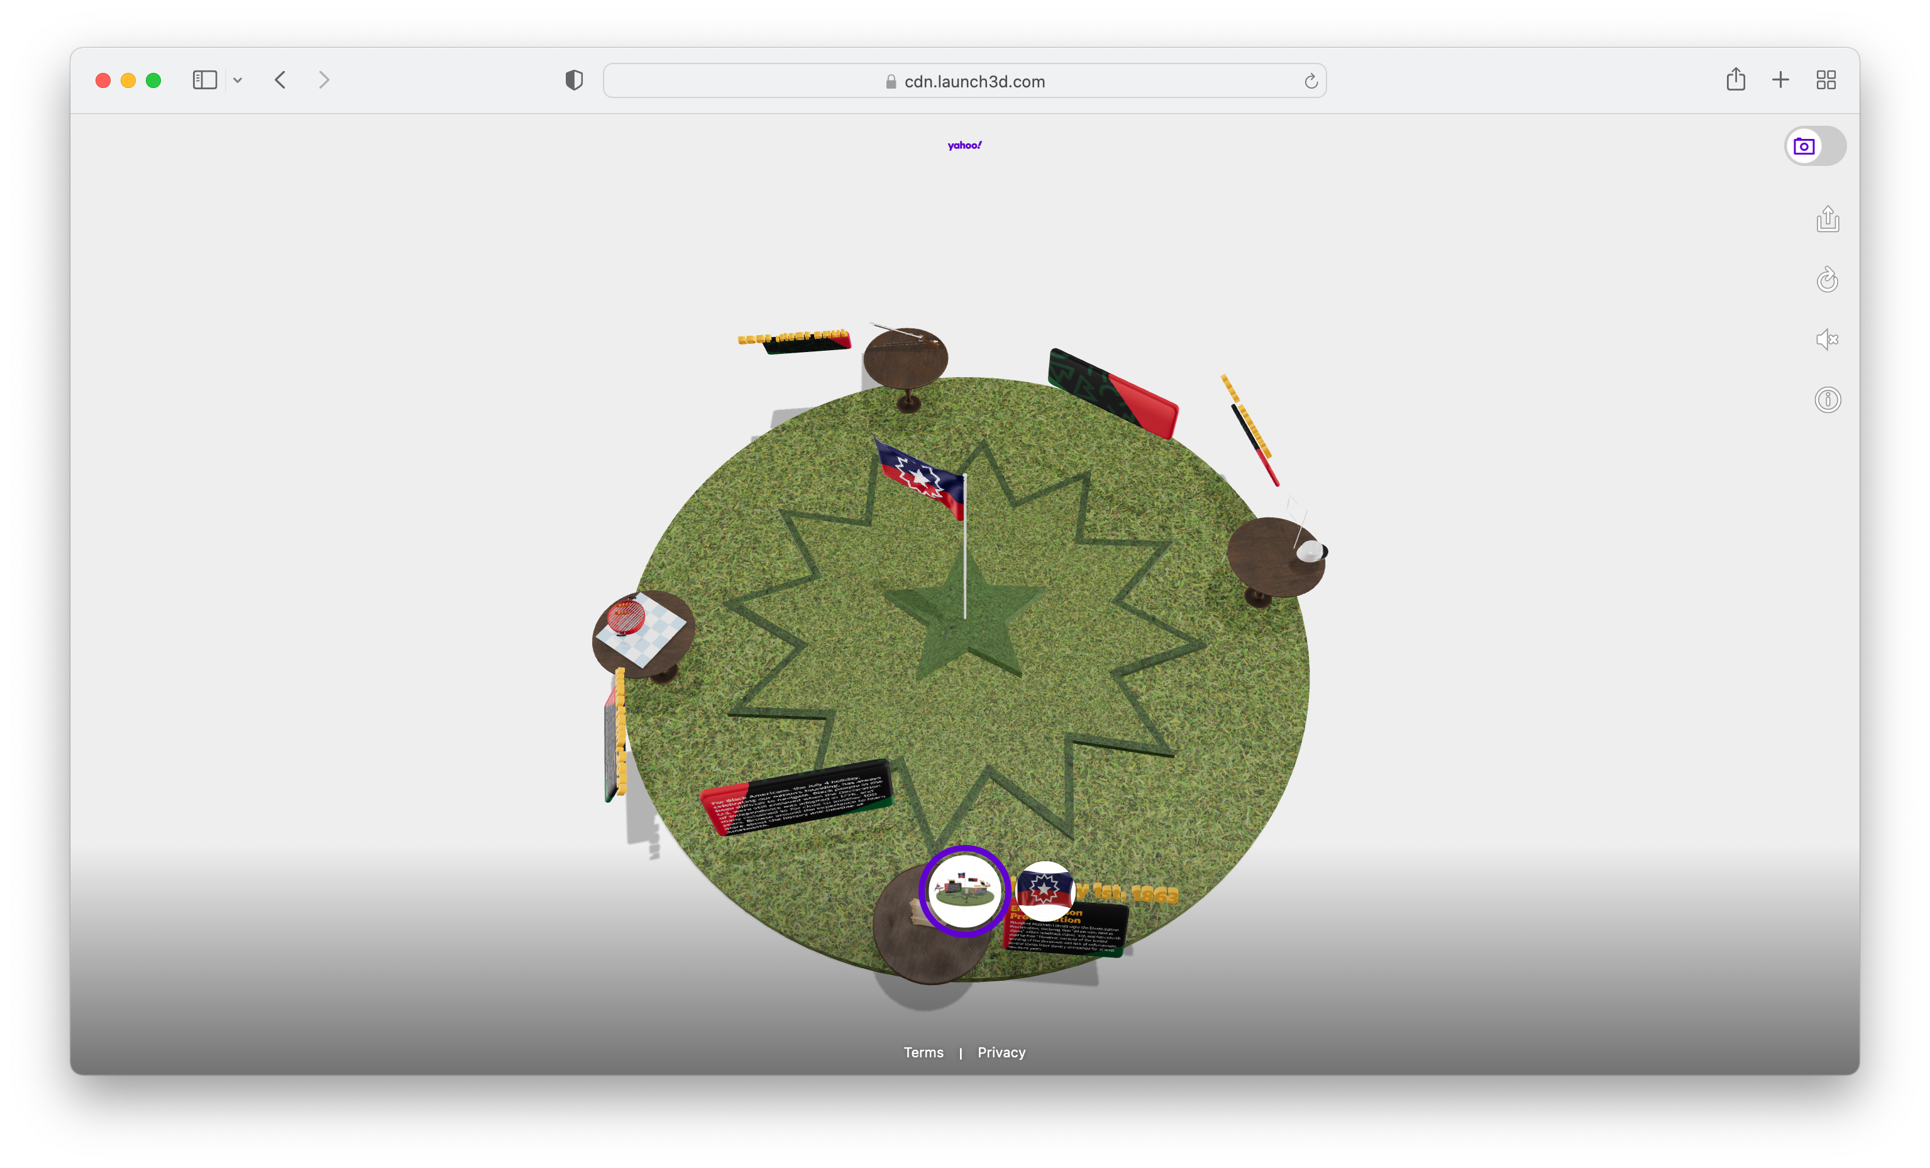Viewport: 1930px width, 1168px height.
Task: Expand the sidebar chevron dropdown
Action: coord(238,80)
